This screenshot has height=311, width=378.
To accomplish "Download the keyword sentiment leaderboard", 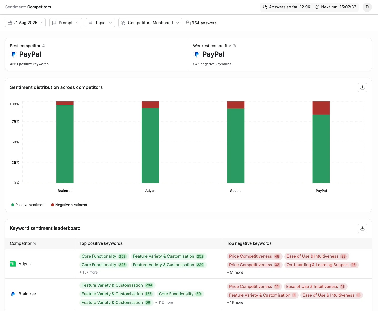I will click(x=362, y=228).
